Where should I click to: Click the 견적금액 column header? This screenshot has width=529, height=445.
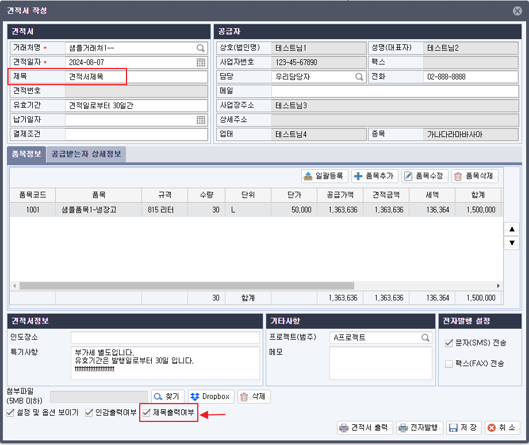pos(386,195)
